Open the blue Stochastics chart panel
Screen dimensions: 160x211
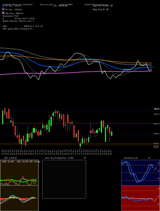click(x=140, y=173)
